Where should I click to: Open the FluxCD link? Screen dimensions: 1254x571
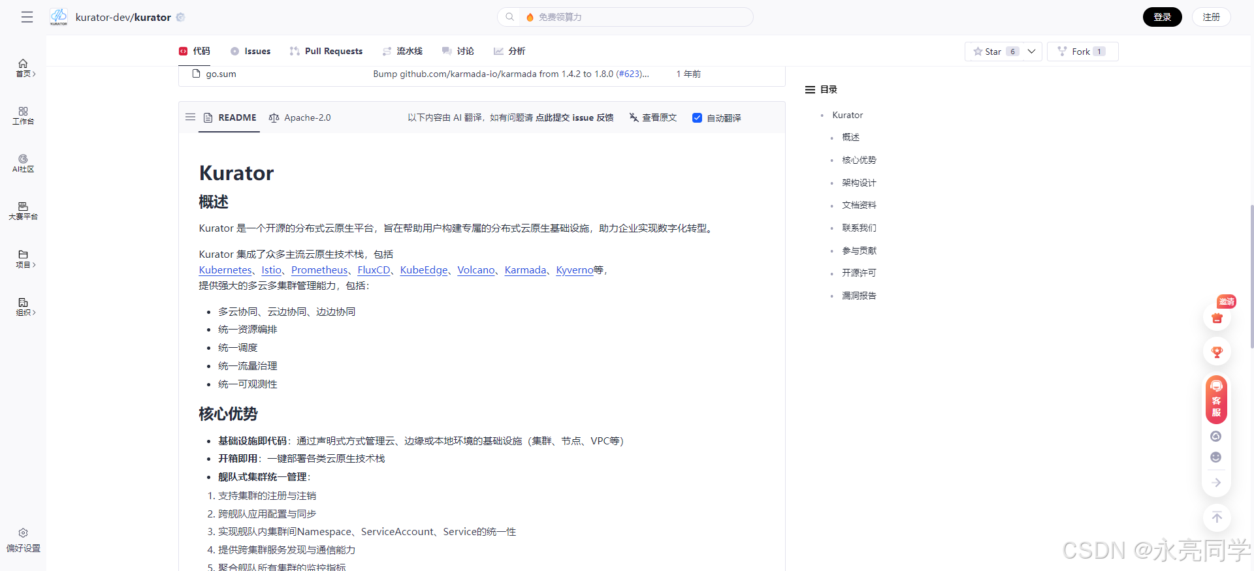click(x=374, y=270)
